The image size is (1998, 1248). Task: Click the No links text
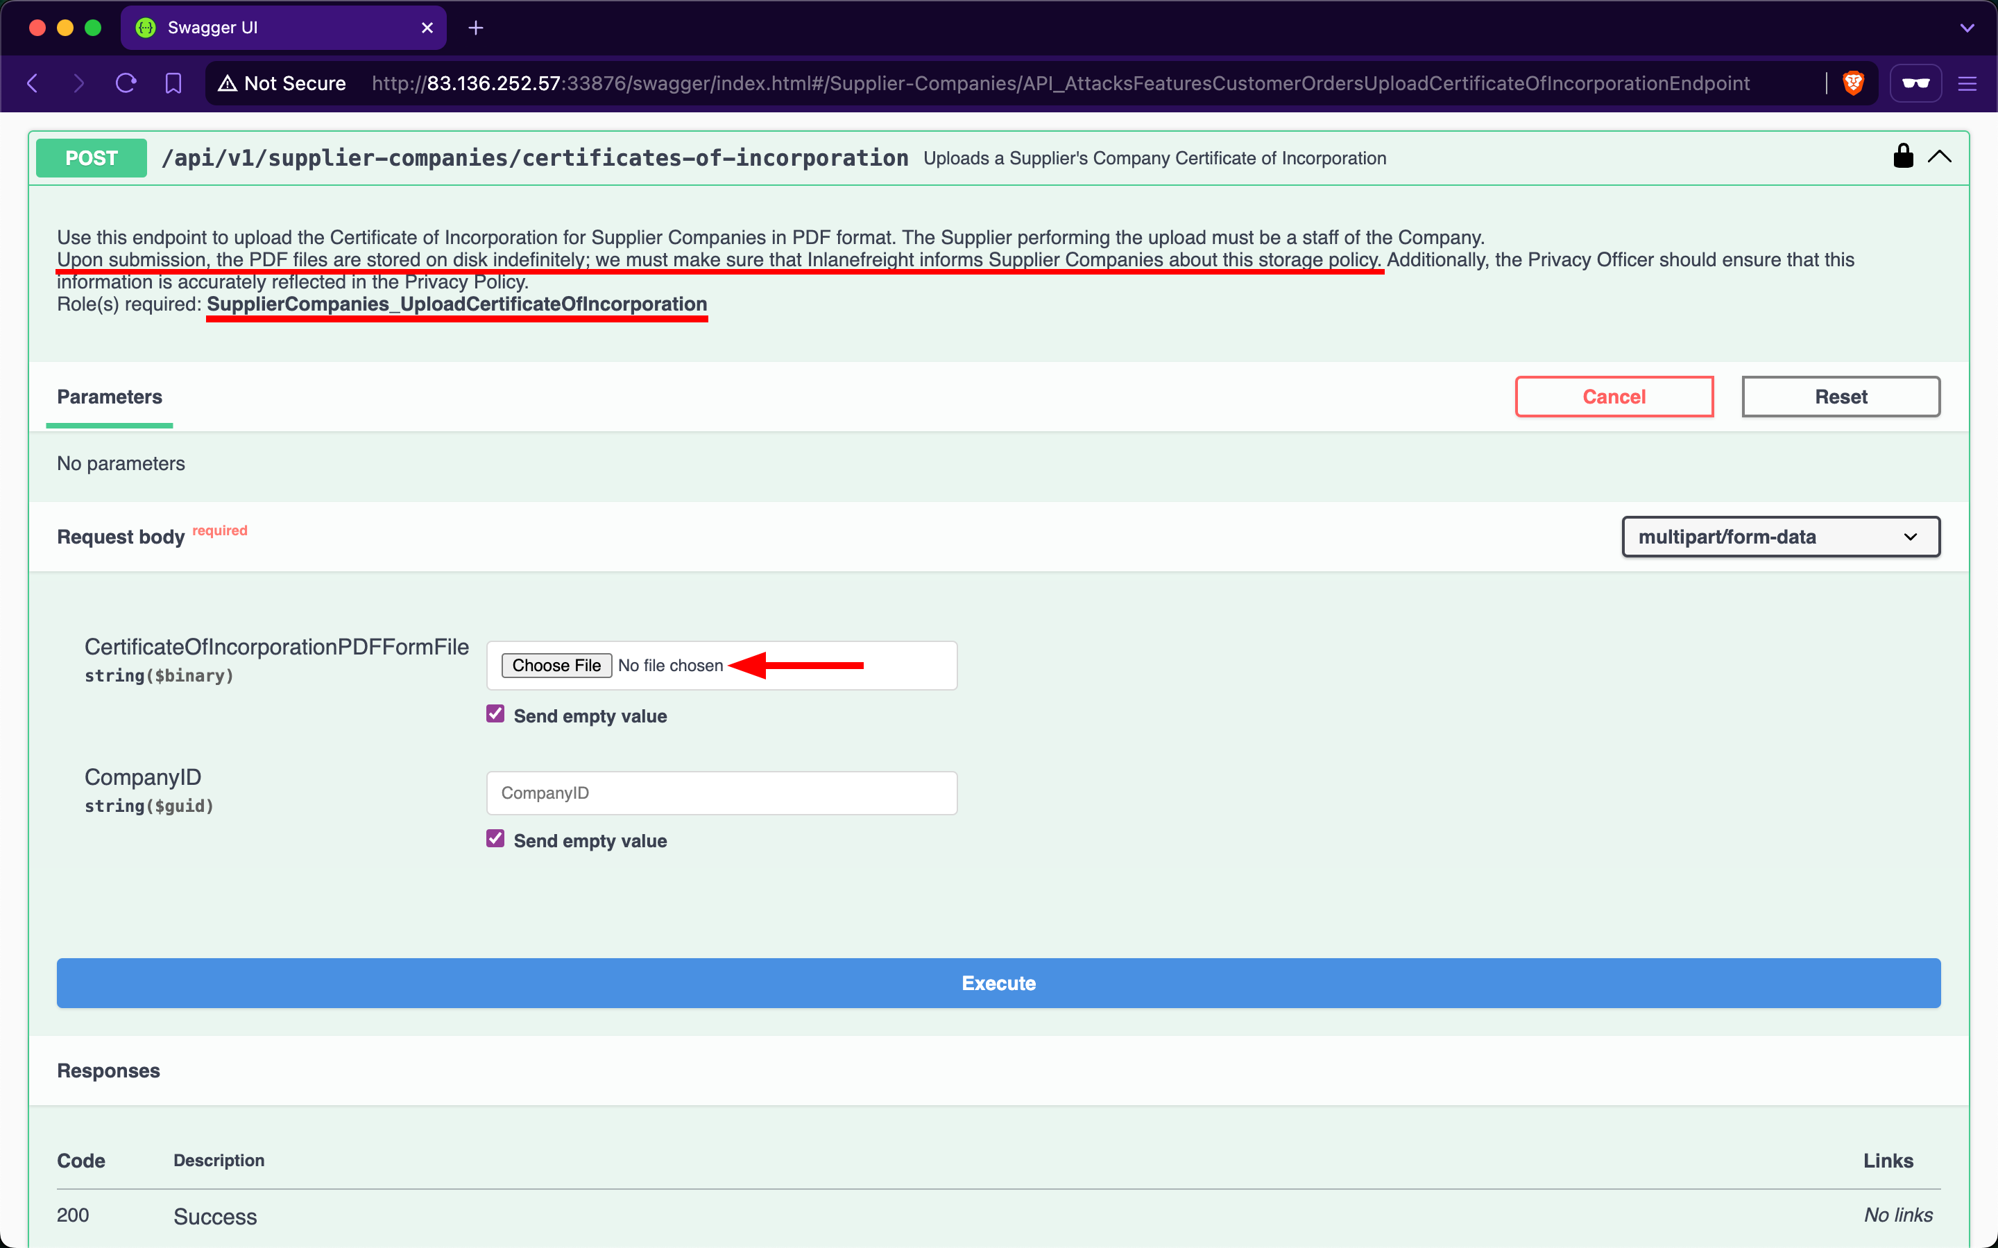pyautogui.click(x=1898, y=1215)
